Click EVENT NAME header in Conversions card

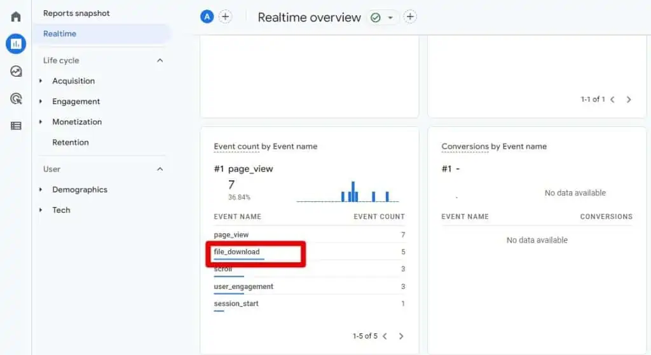coord(465,217)
